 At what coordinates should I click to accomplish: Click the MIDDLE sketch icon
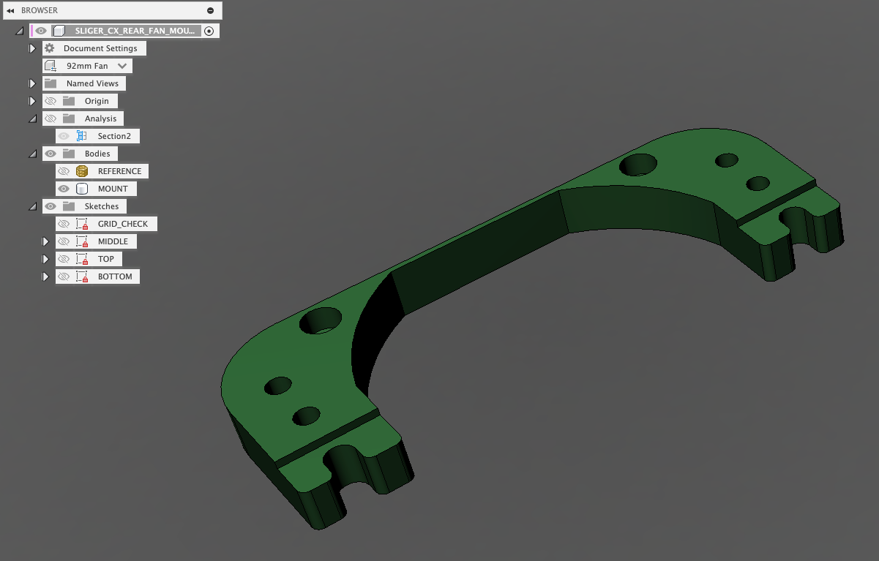[82, 241]
